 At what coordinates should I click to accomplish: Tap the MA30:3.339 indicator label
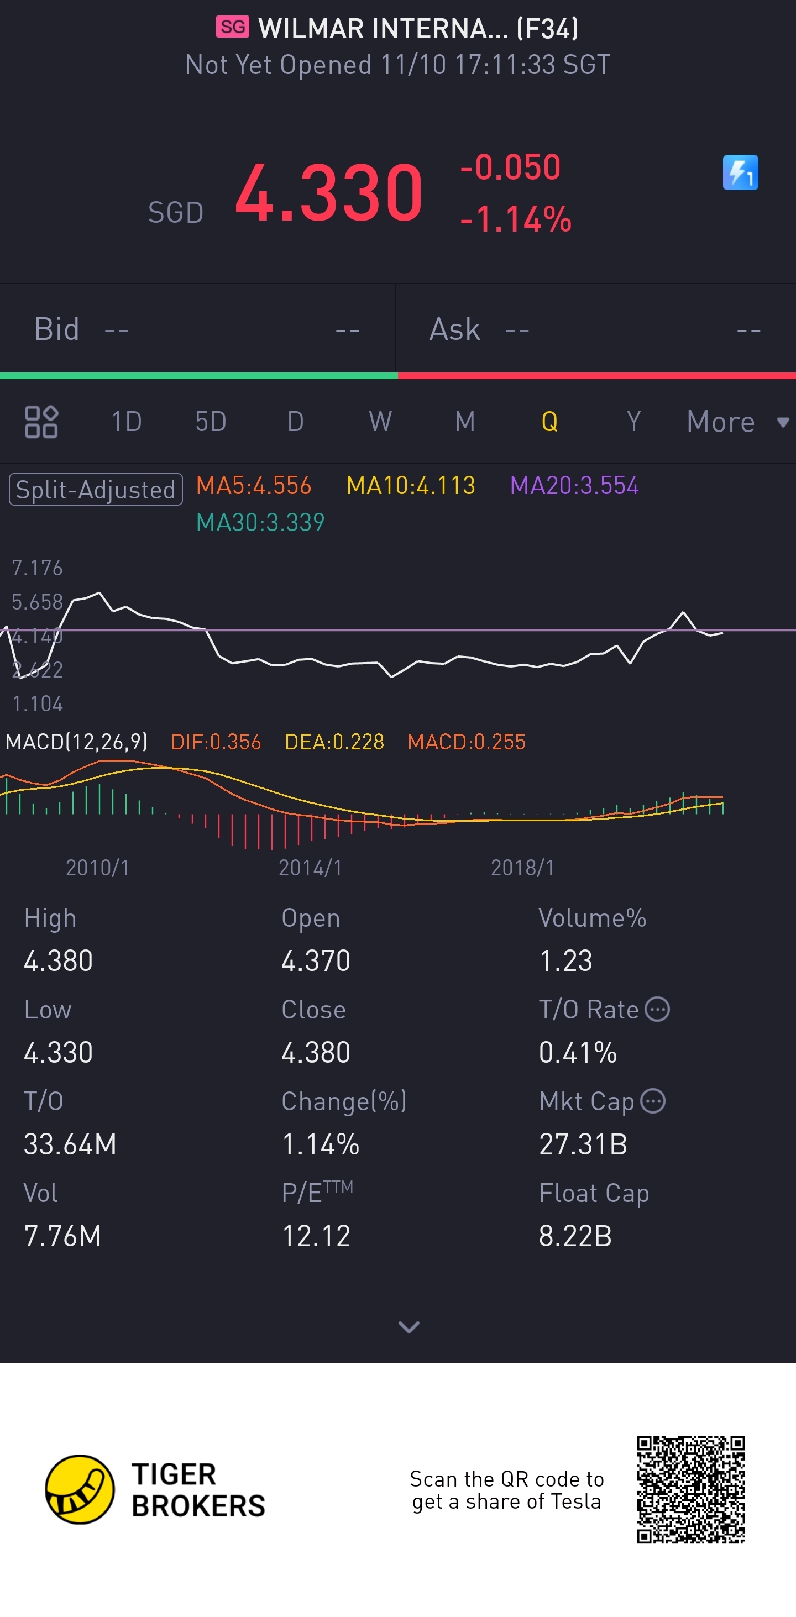pyautogui.click(x=260, y=523)
